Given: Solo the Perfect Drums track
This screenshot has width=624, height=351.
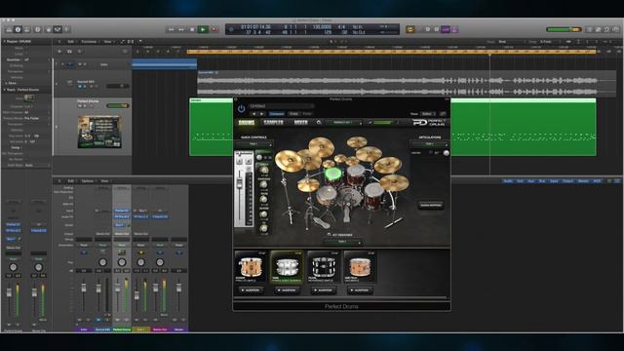Looking at the screenshot, I should [x=85, y=106].
